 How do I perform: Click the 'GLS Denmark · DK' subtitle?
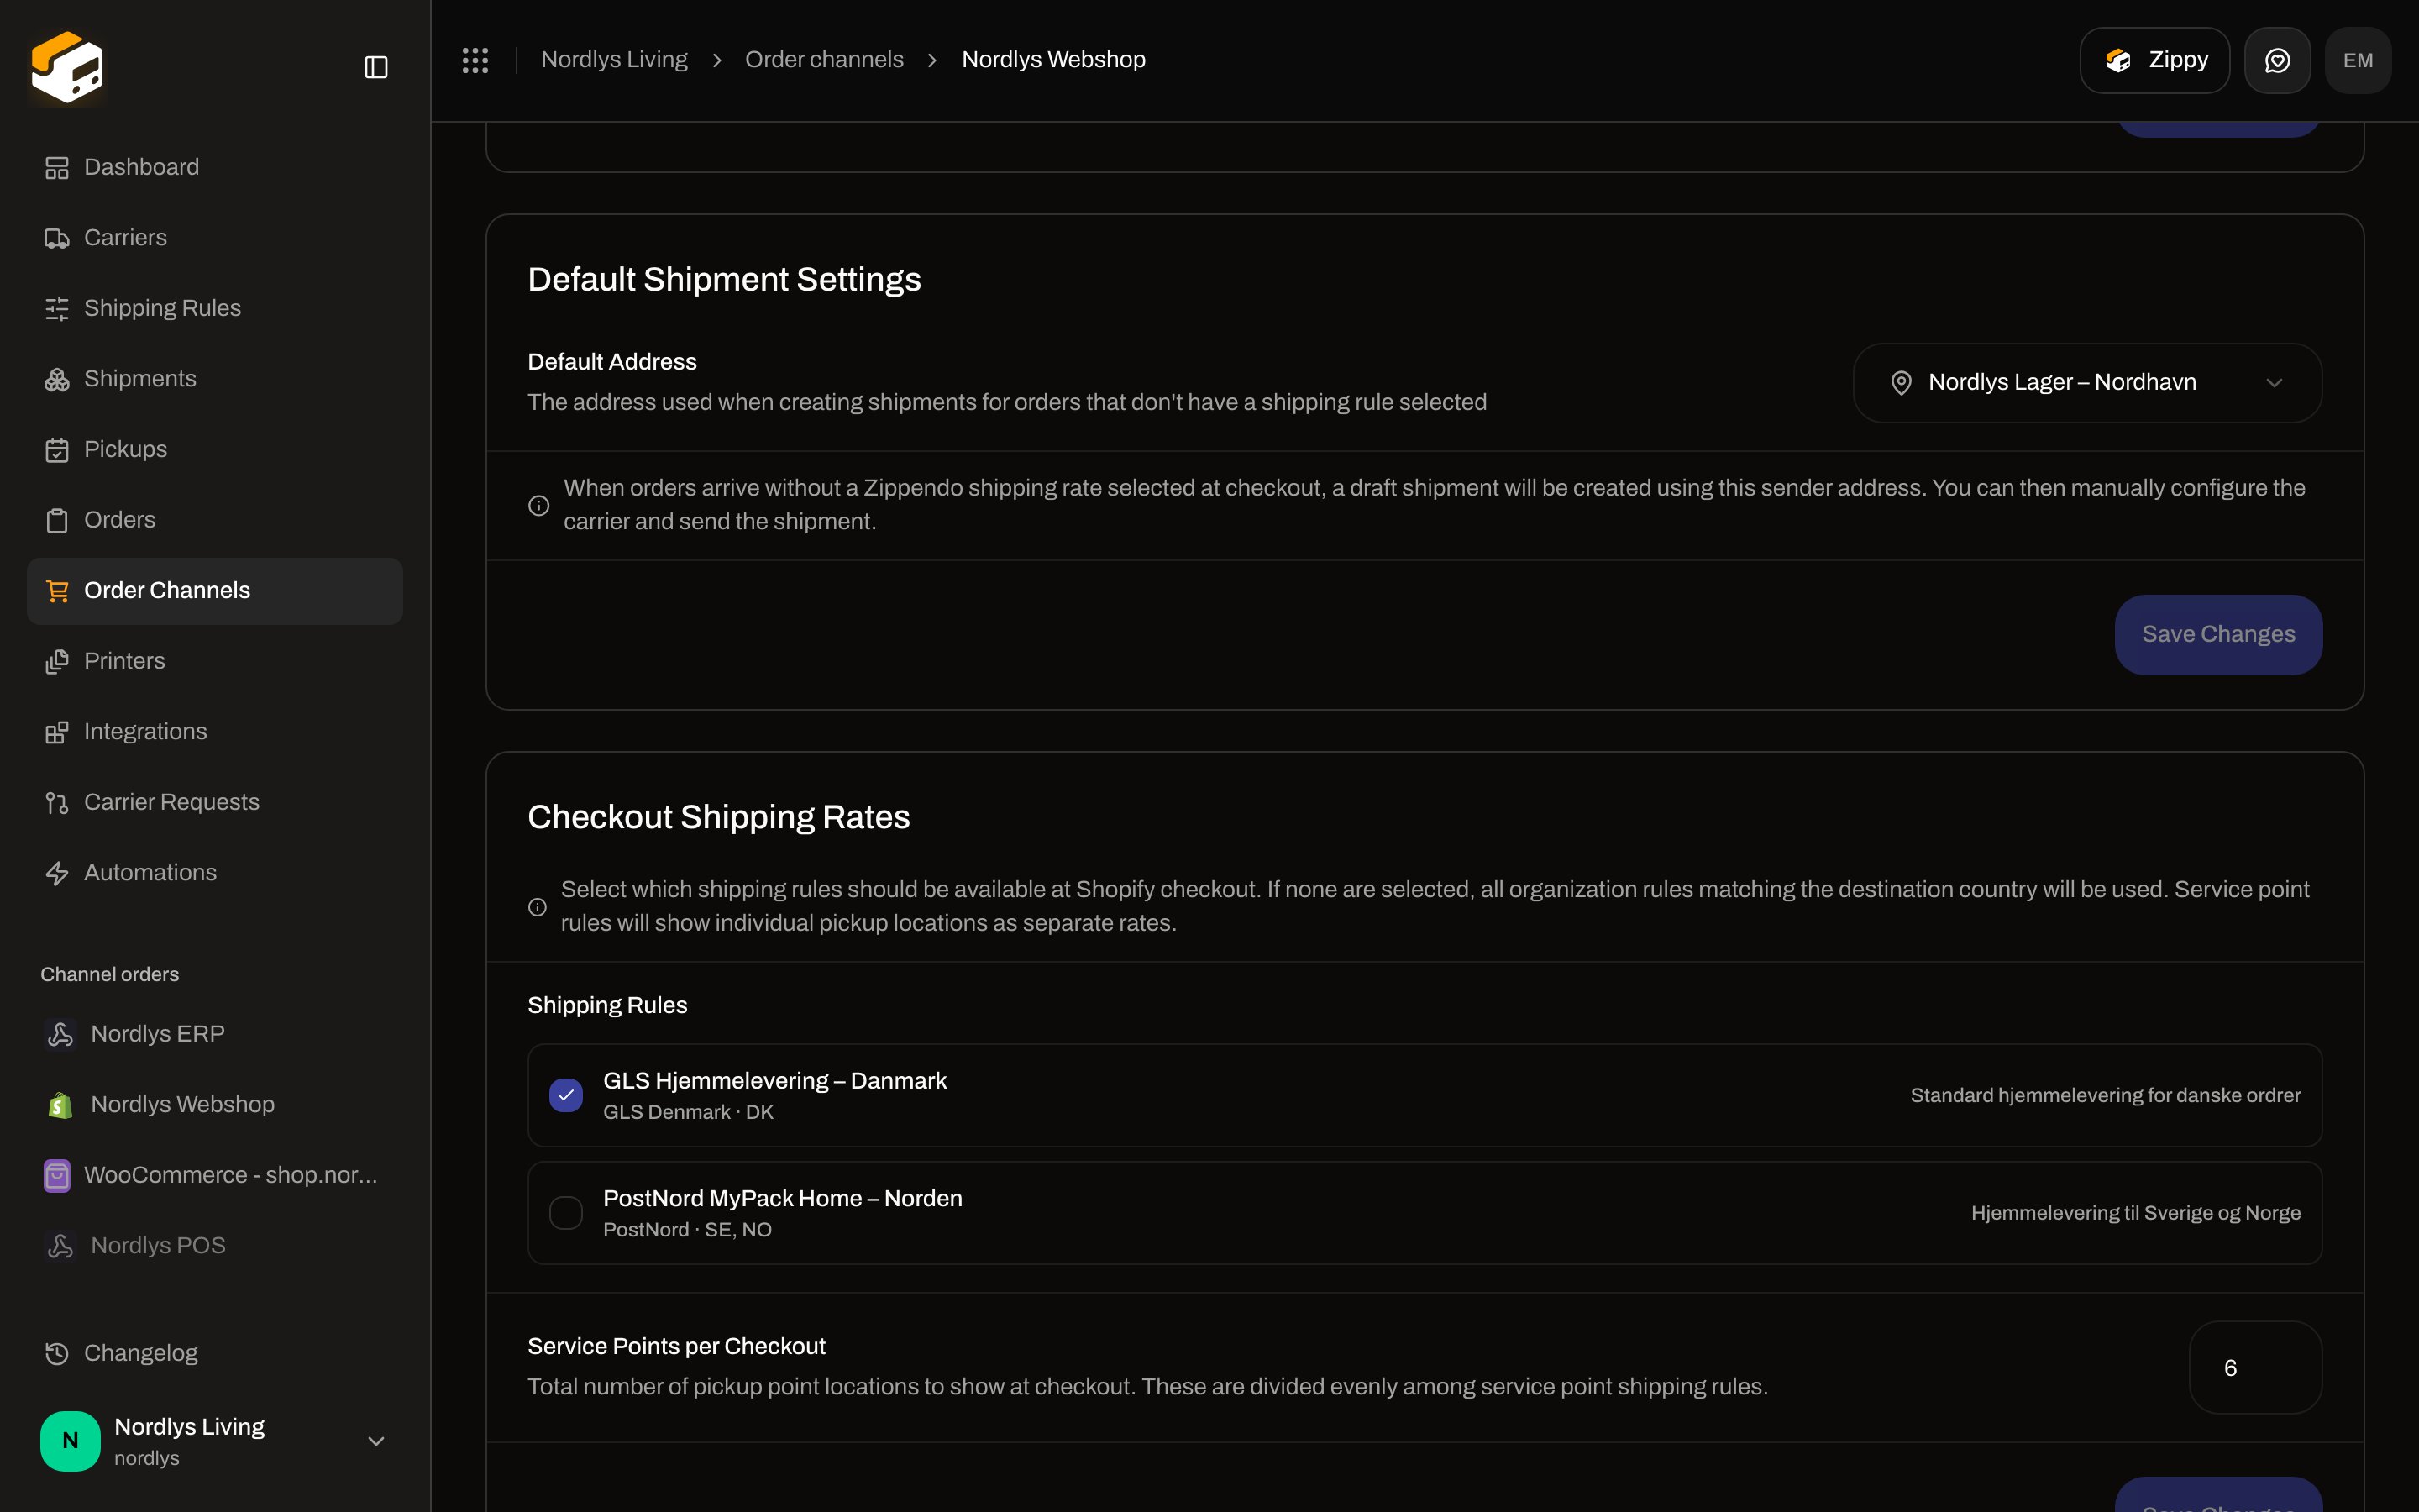688,1112
